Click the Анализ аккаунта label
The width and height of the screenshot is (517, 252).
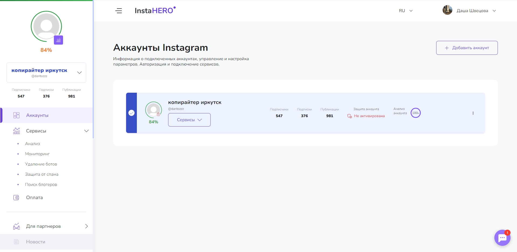[400, 111]
